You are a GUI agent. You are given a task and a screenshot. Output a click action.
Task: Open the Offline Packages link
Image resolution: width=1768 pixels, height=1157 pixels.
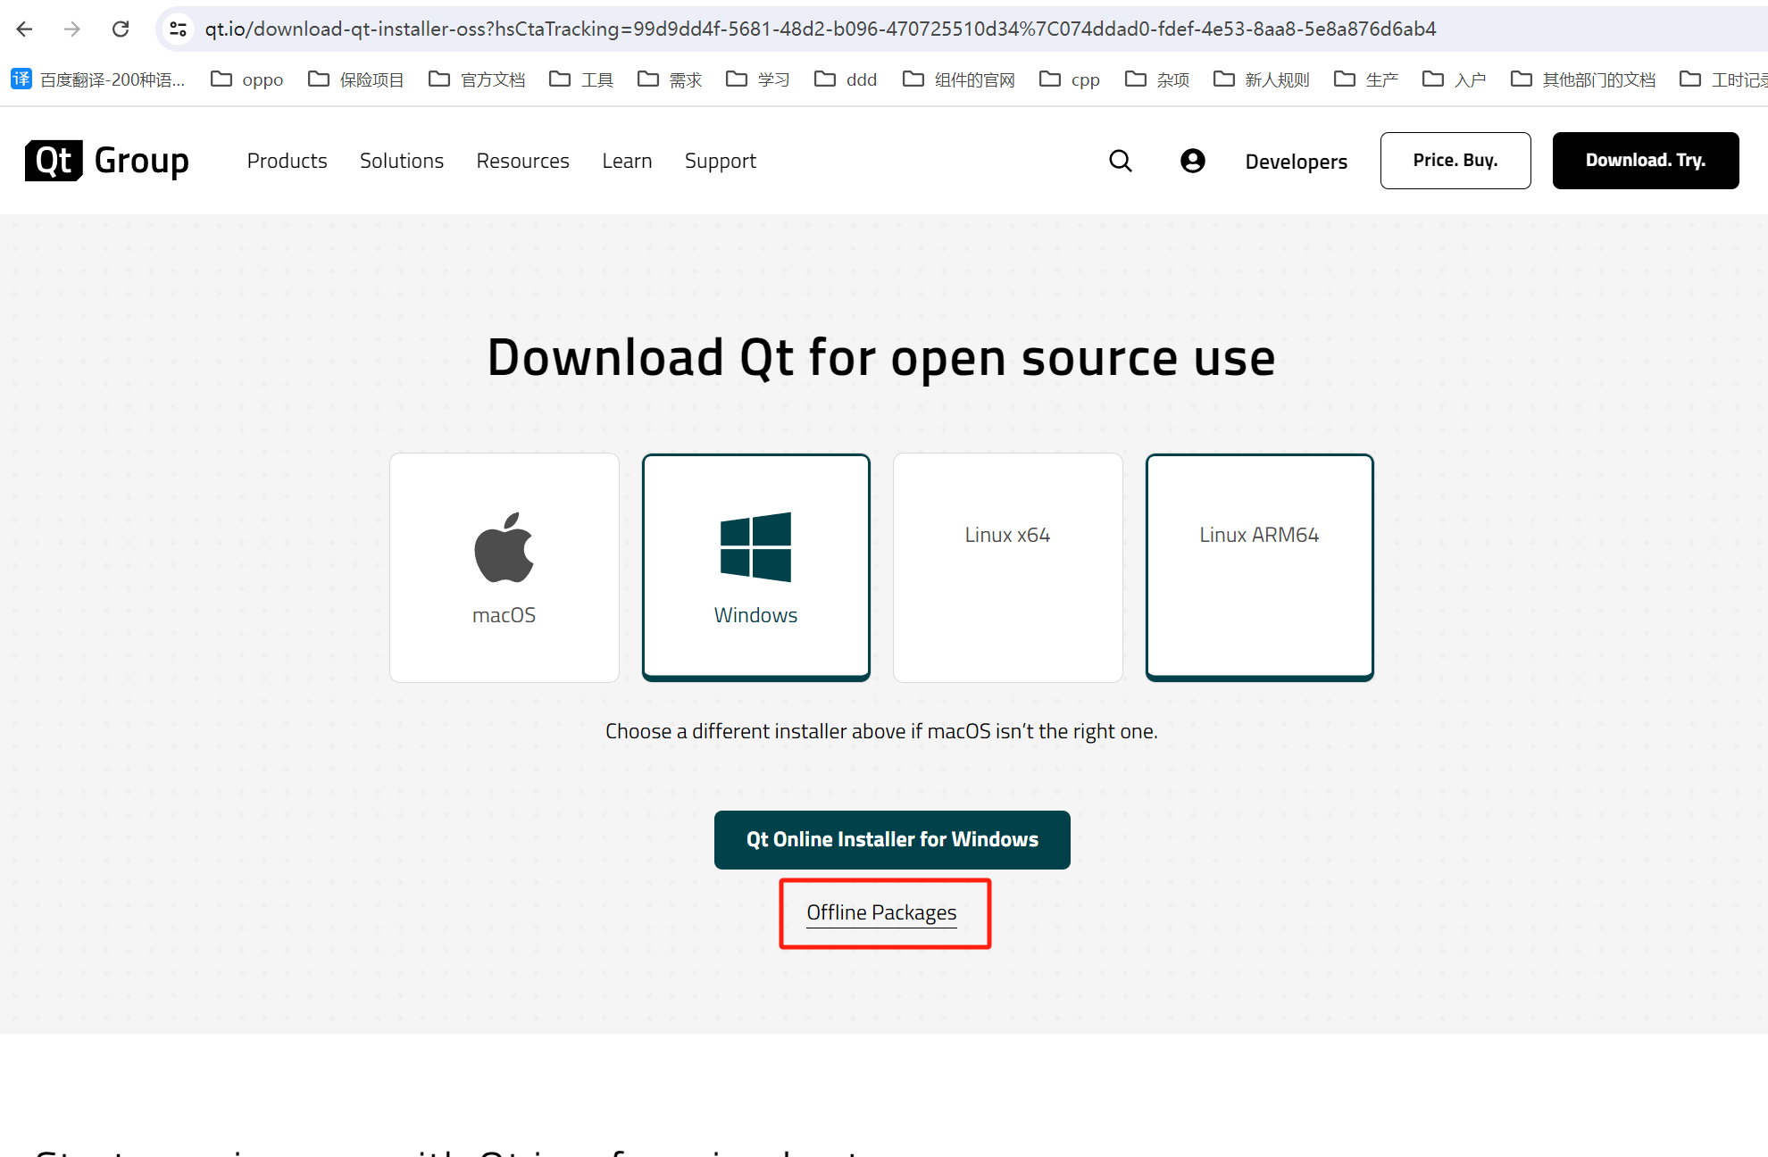881,912
